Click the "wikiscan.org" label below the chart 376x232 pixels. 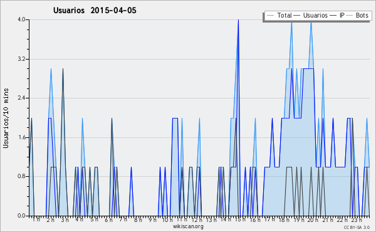tap(188, 226)
